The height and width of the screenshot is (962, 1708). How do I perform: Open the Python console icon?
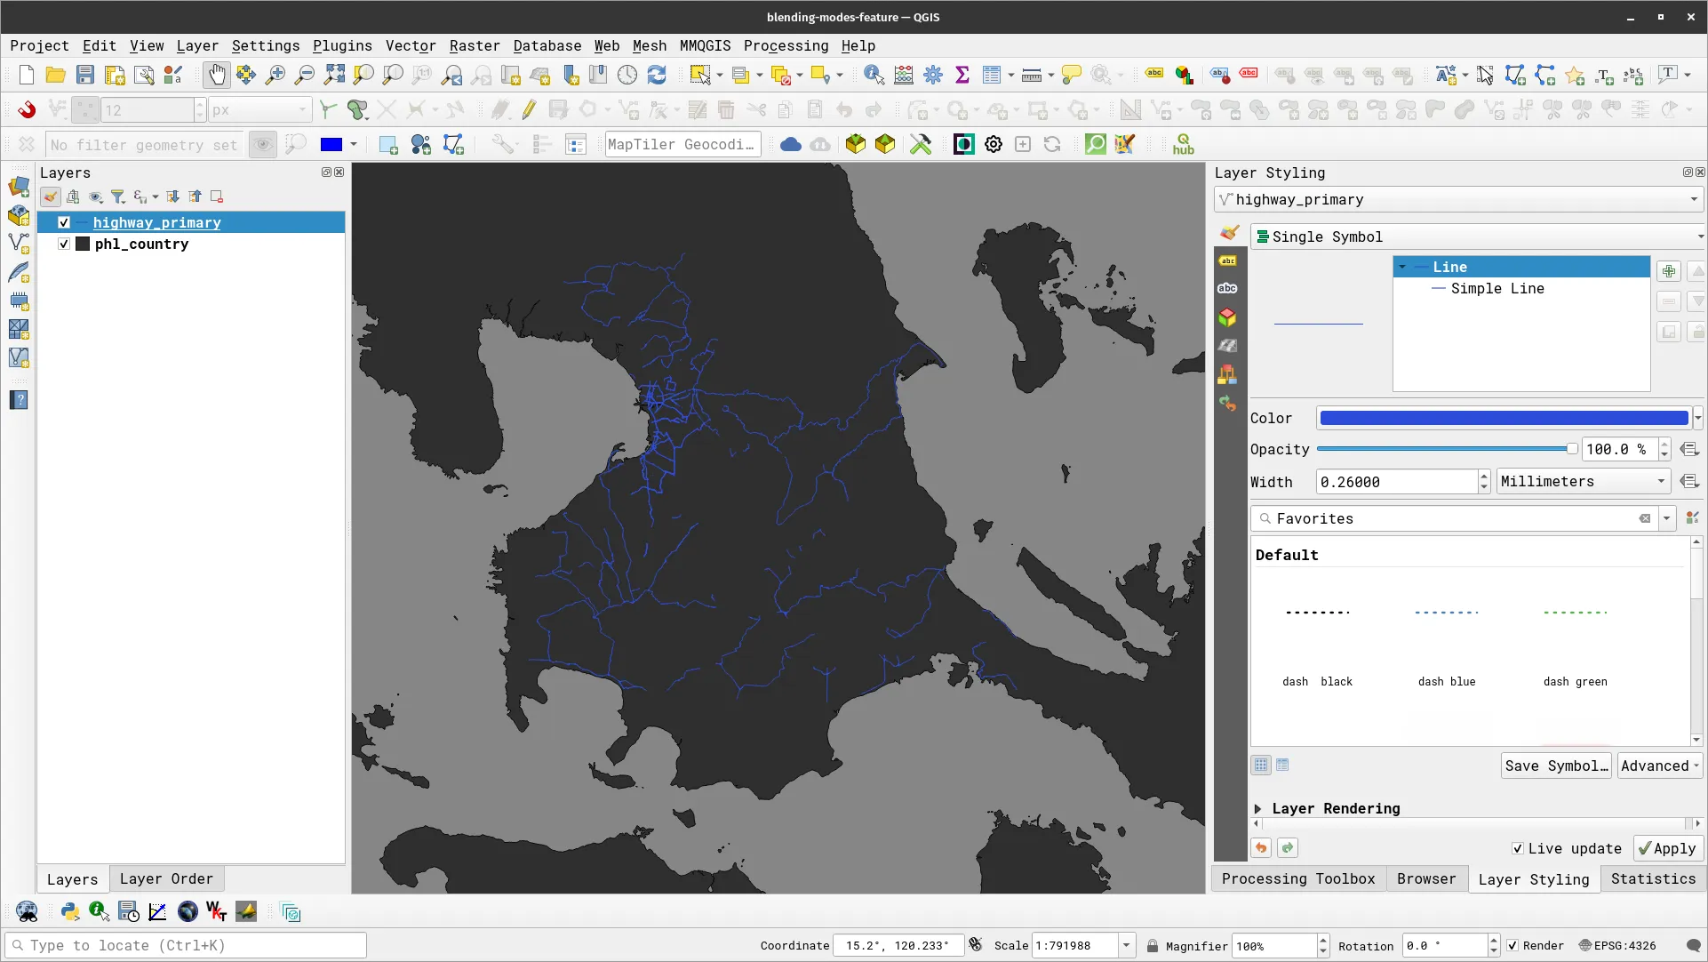tap(69, 911)
